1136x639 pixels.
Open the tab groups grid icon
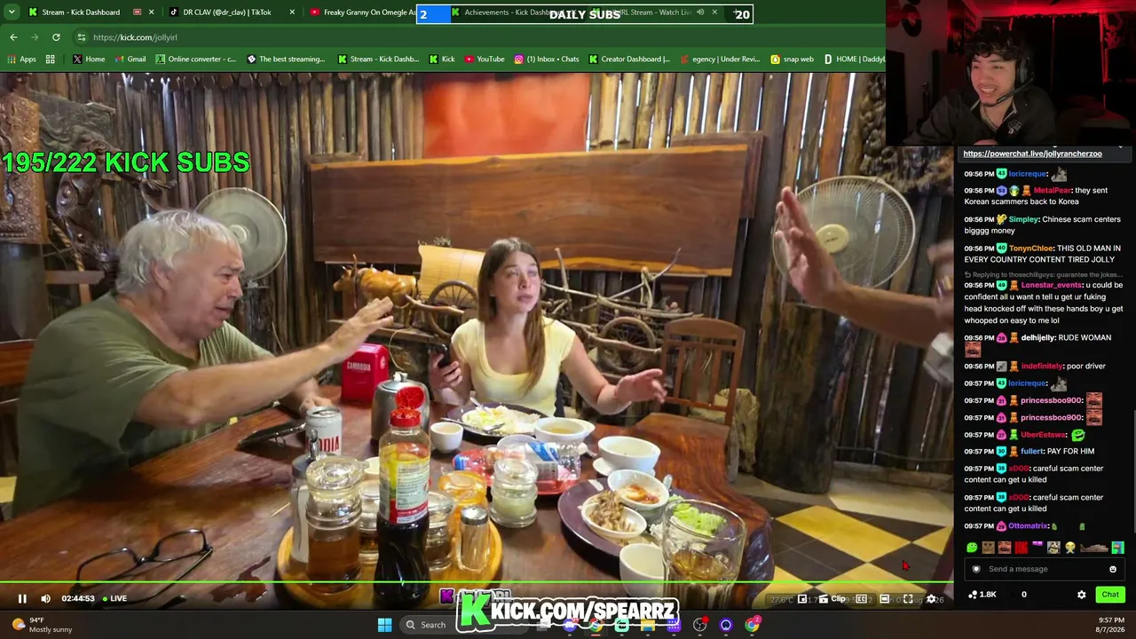pyautogui.click(x=51, y=59)
